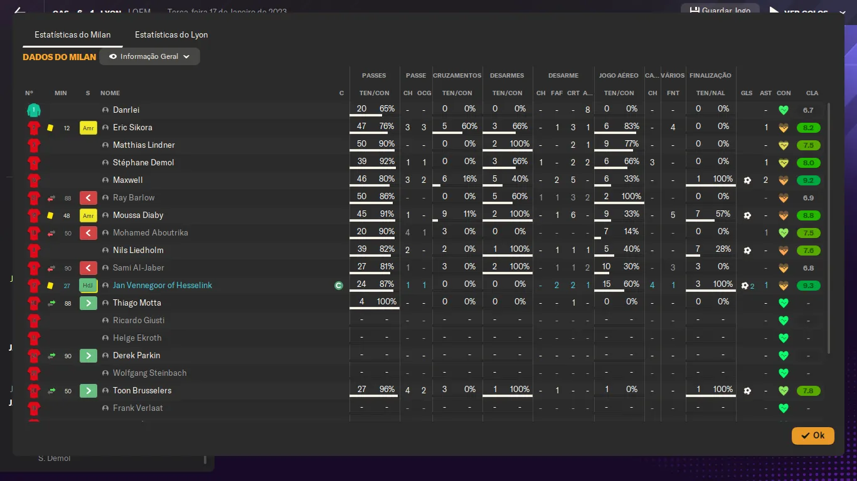Open Nils Liedholm's player link
This screenshot has width=857, height=481.
click(138, 251)
